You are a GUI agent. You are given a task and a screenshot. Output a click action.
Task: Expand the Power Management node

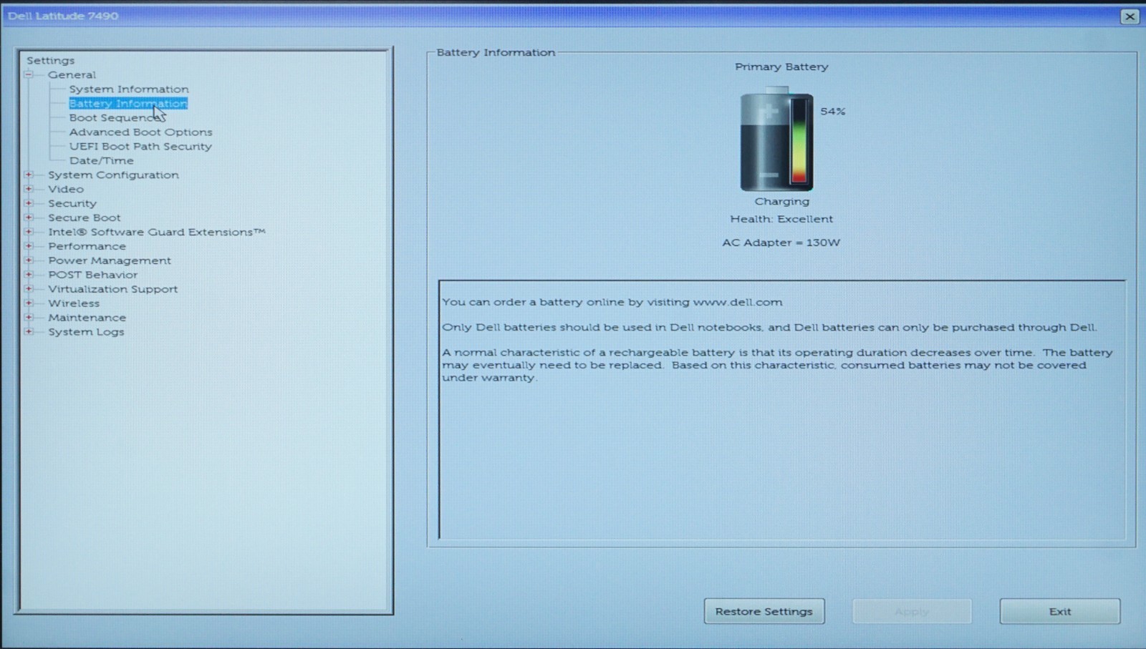(29, 260)
